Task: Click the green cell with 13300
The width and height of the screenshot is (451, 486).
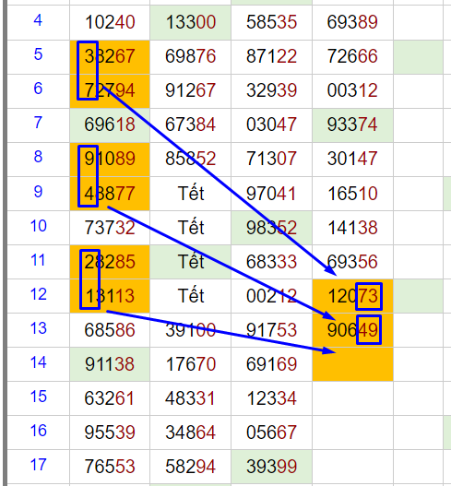Action: pos(191,23)
